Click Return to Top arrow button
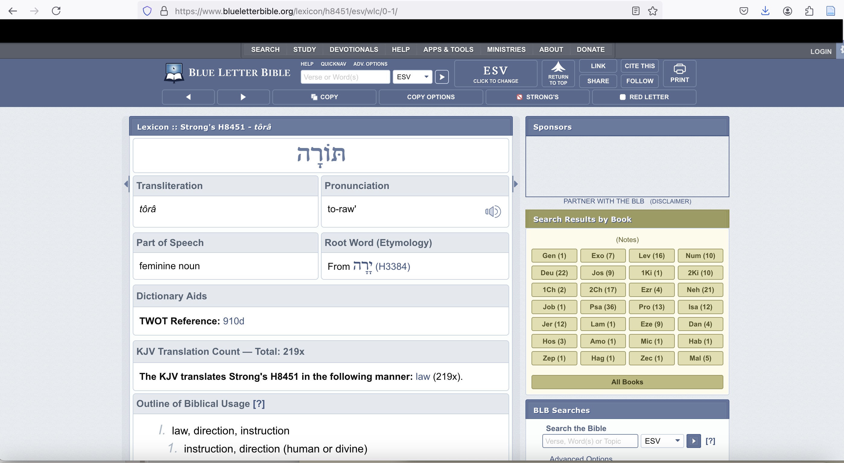The height and width of the screenshot is (463, 844). [558, 73]
